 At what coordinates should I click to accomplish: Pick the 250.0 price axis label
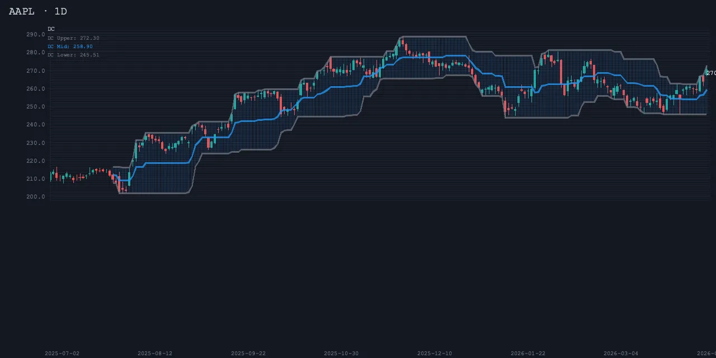[35, 107]
